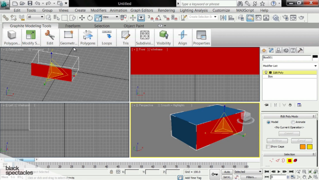319x180 pixels.
Task: Select the Animate radio button
Action: (x=293, y=122)
